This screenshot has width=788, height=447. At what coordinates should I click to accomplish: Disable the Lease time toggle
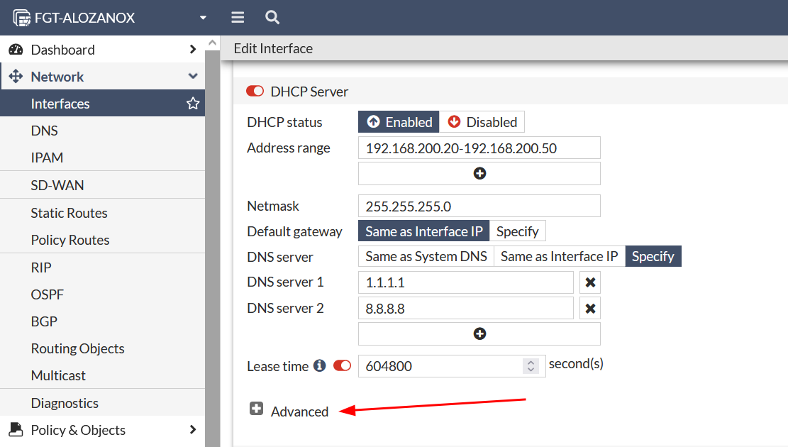point(342,366)
